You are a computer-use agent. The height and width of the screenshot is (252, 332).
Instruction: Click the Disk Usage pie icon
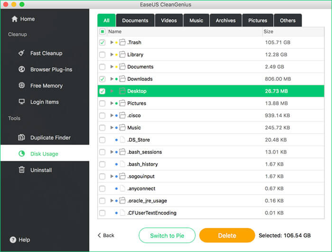pyautogui.click(x=22, y=154)
